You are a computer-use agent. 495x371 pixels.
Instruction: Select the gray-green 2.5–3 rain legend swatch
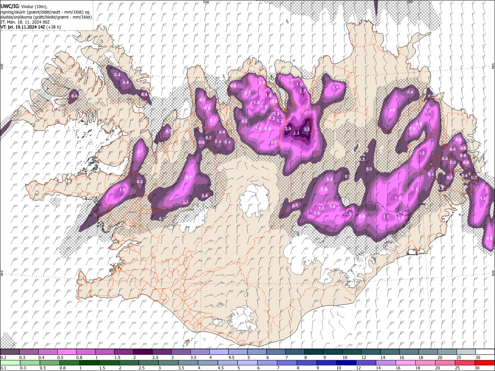click(x=149, y=362)
